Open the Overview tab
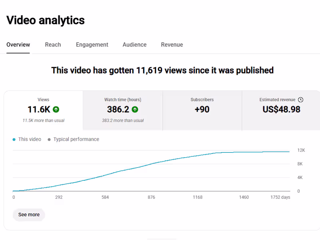The width and height of the screenshot is (320, 240). (x=18, y=45)
